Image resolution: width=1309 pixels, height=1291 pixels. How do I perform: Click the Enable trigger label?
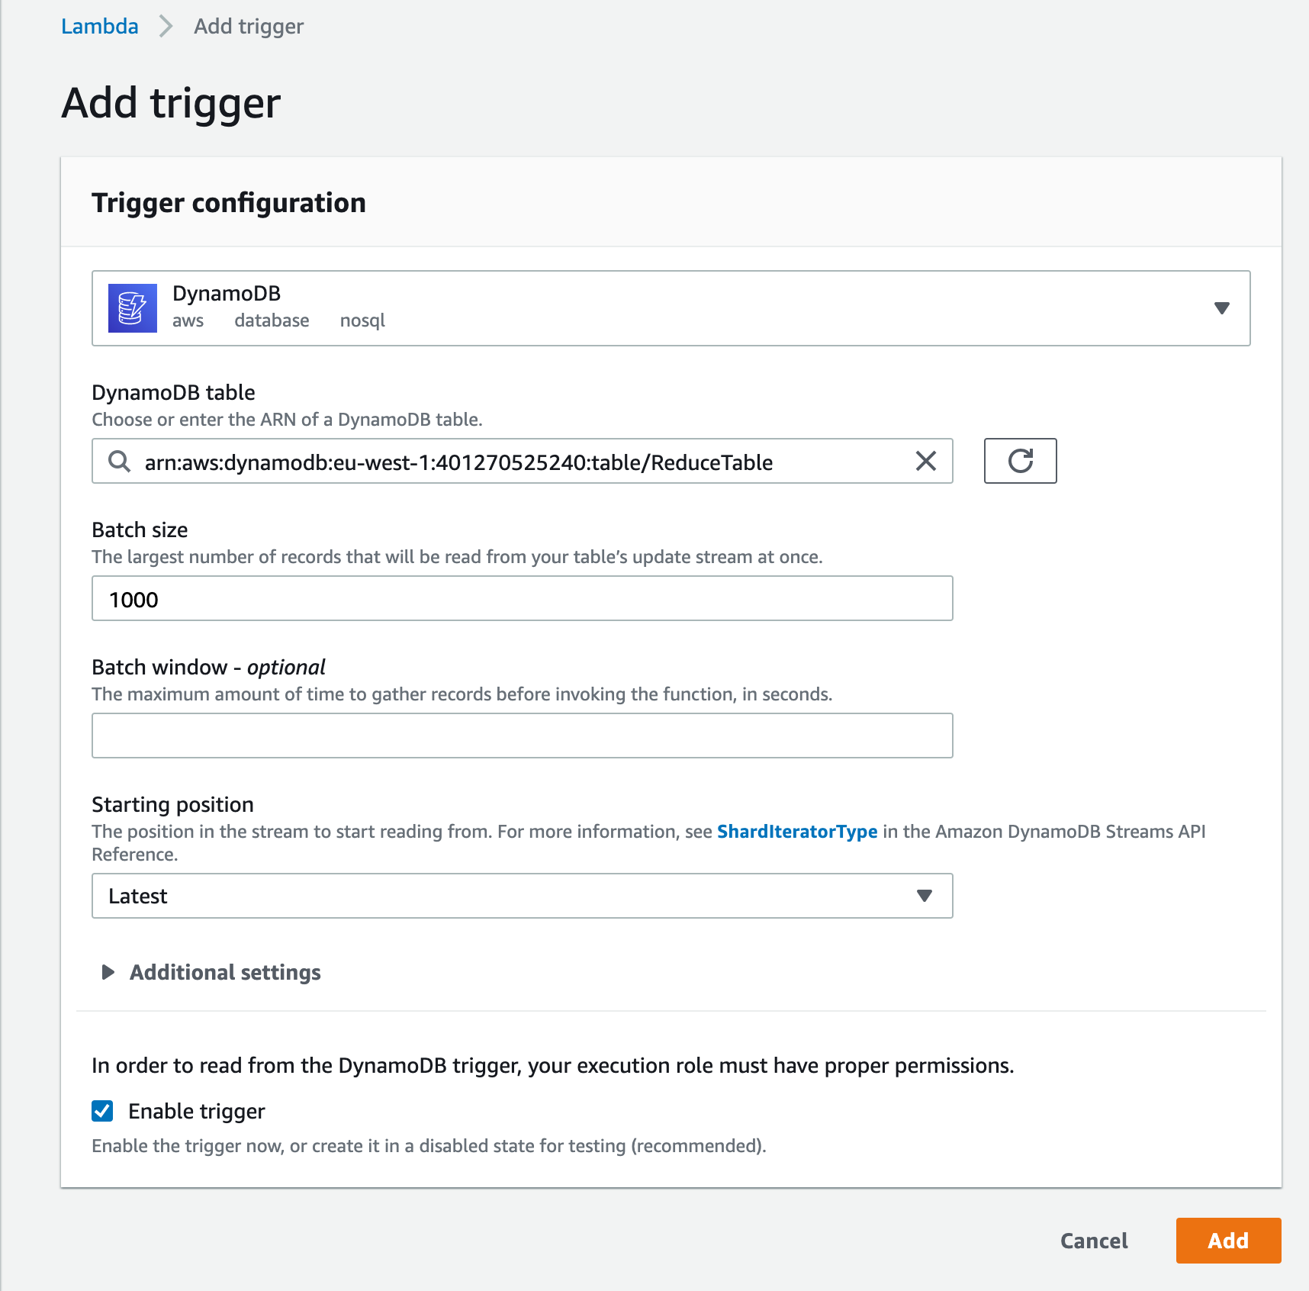pos(197,1111)
